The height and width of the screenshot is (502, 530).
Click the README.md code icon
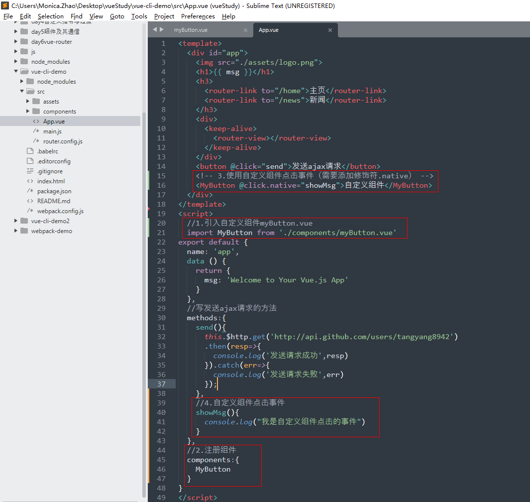(30, 201)
